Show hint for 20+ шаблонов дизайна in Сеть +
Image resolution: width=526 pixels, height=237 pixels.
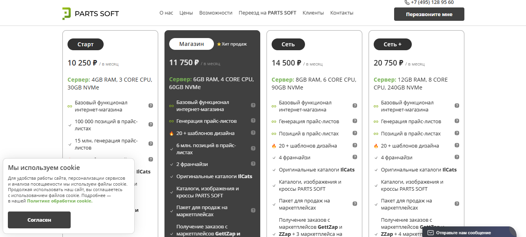point(457,145)
